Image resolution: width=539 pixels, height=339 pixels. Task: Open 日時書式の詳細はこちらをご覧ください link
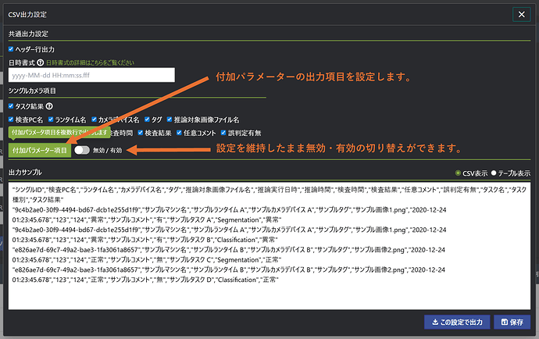90,62
